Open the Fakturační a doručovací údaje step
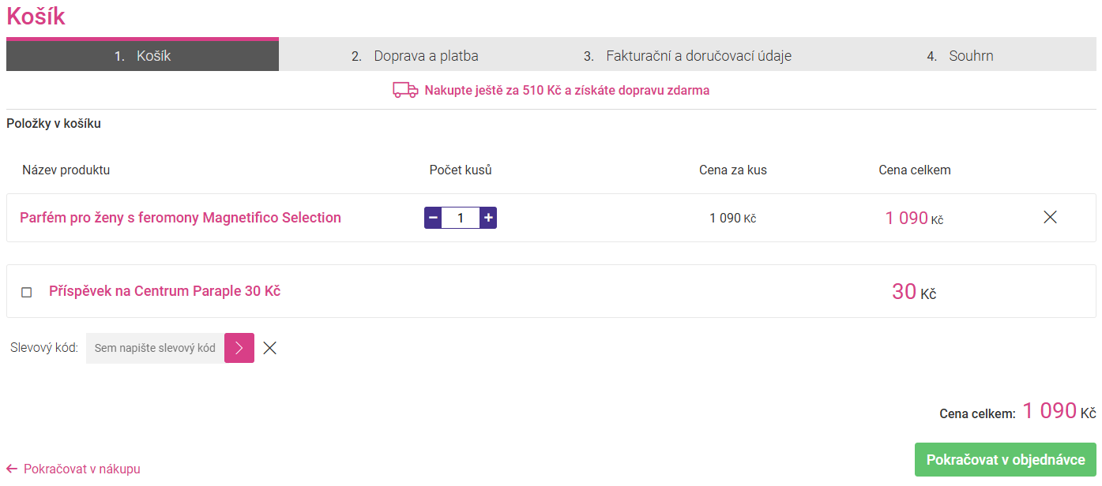The width and height of the screenshot is (1102, 486). 687,56
